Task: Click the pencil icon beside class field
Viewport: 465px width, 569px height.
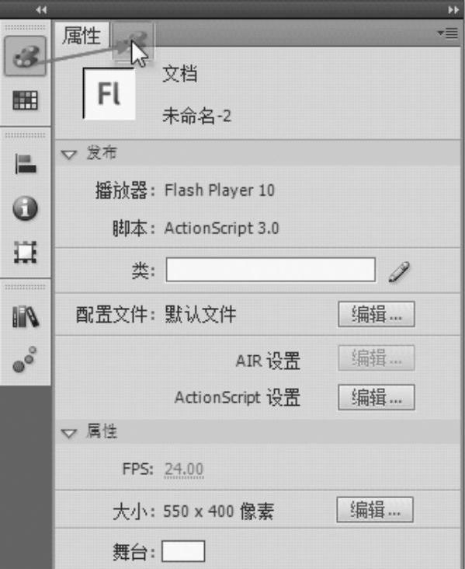Action: point(399,271)
